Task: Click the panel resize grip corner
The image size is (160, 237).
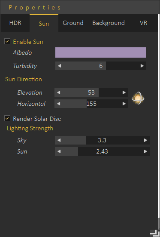Action: click(x=155, y=233)
